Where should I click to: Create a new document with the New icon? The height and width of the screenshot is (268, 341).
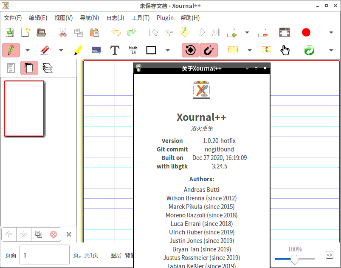(x=25, y=32)
